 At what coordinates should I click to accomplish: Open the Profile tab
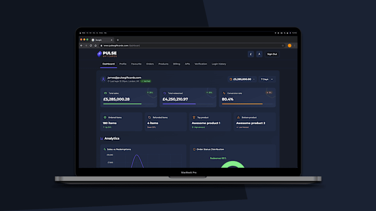[123, 64]
